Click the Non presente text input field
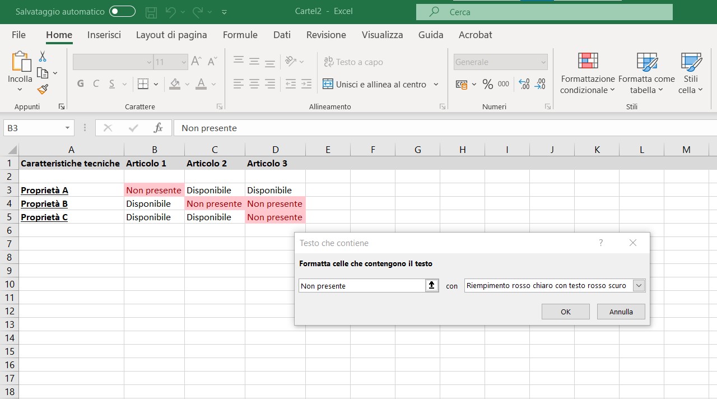This screenshot has height=399, width=717. click(362, 286)
